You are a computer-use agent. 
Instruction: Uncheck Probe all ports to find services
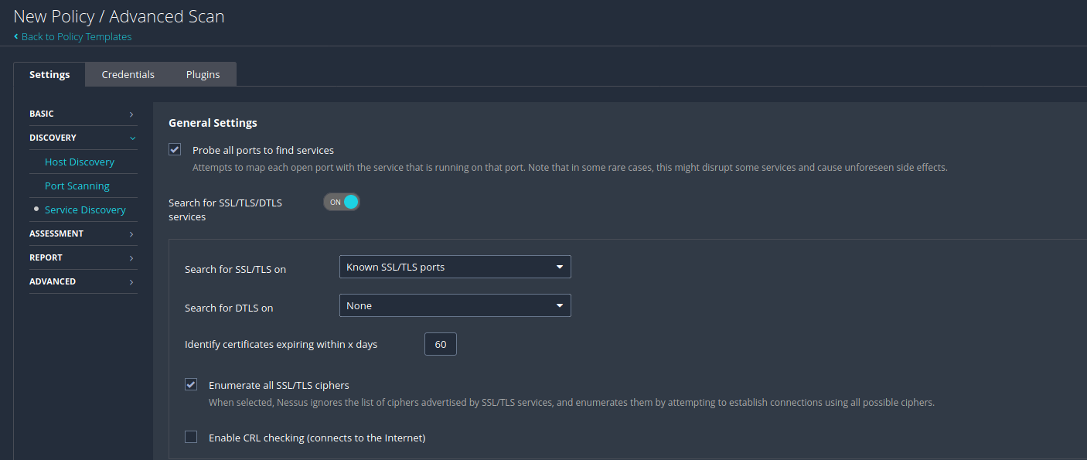(175, 150)
